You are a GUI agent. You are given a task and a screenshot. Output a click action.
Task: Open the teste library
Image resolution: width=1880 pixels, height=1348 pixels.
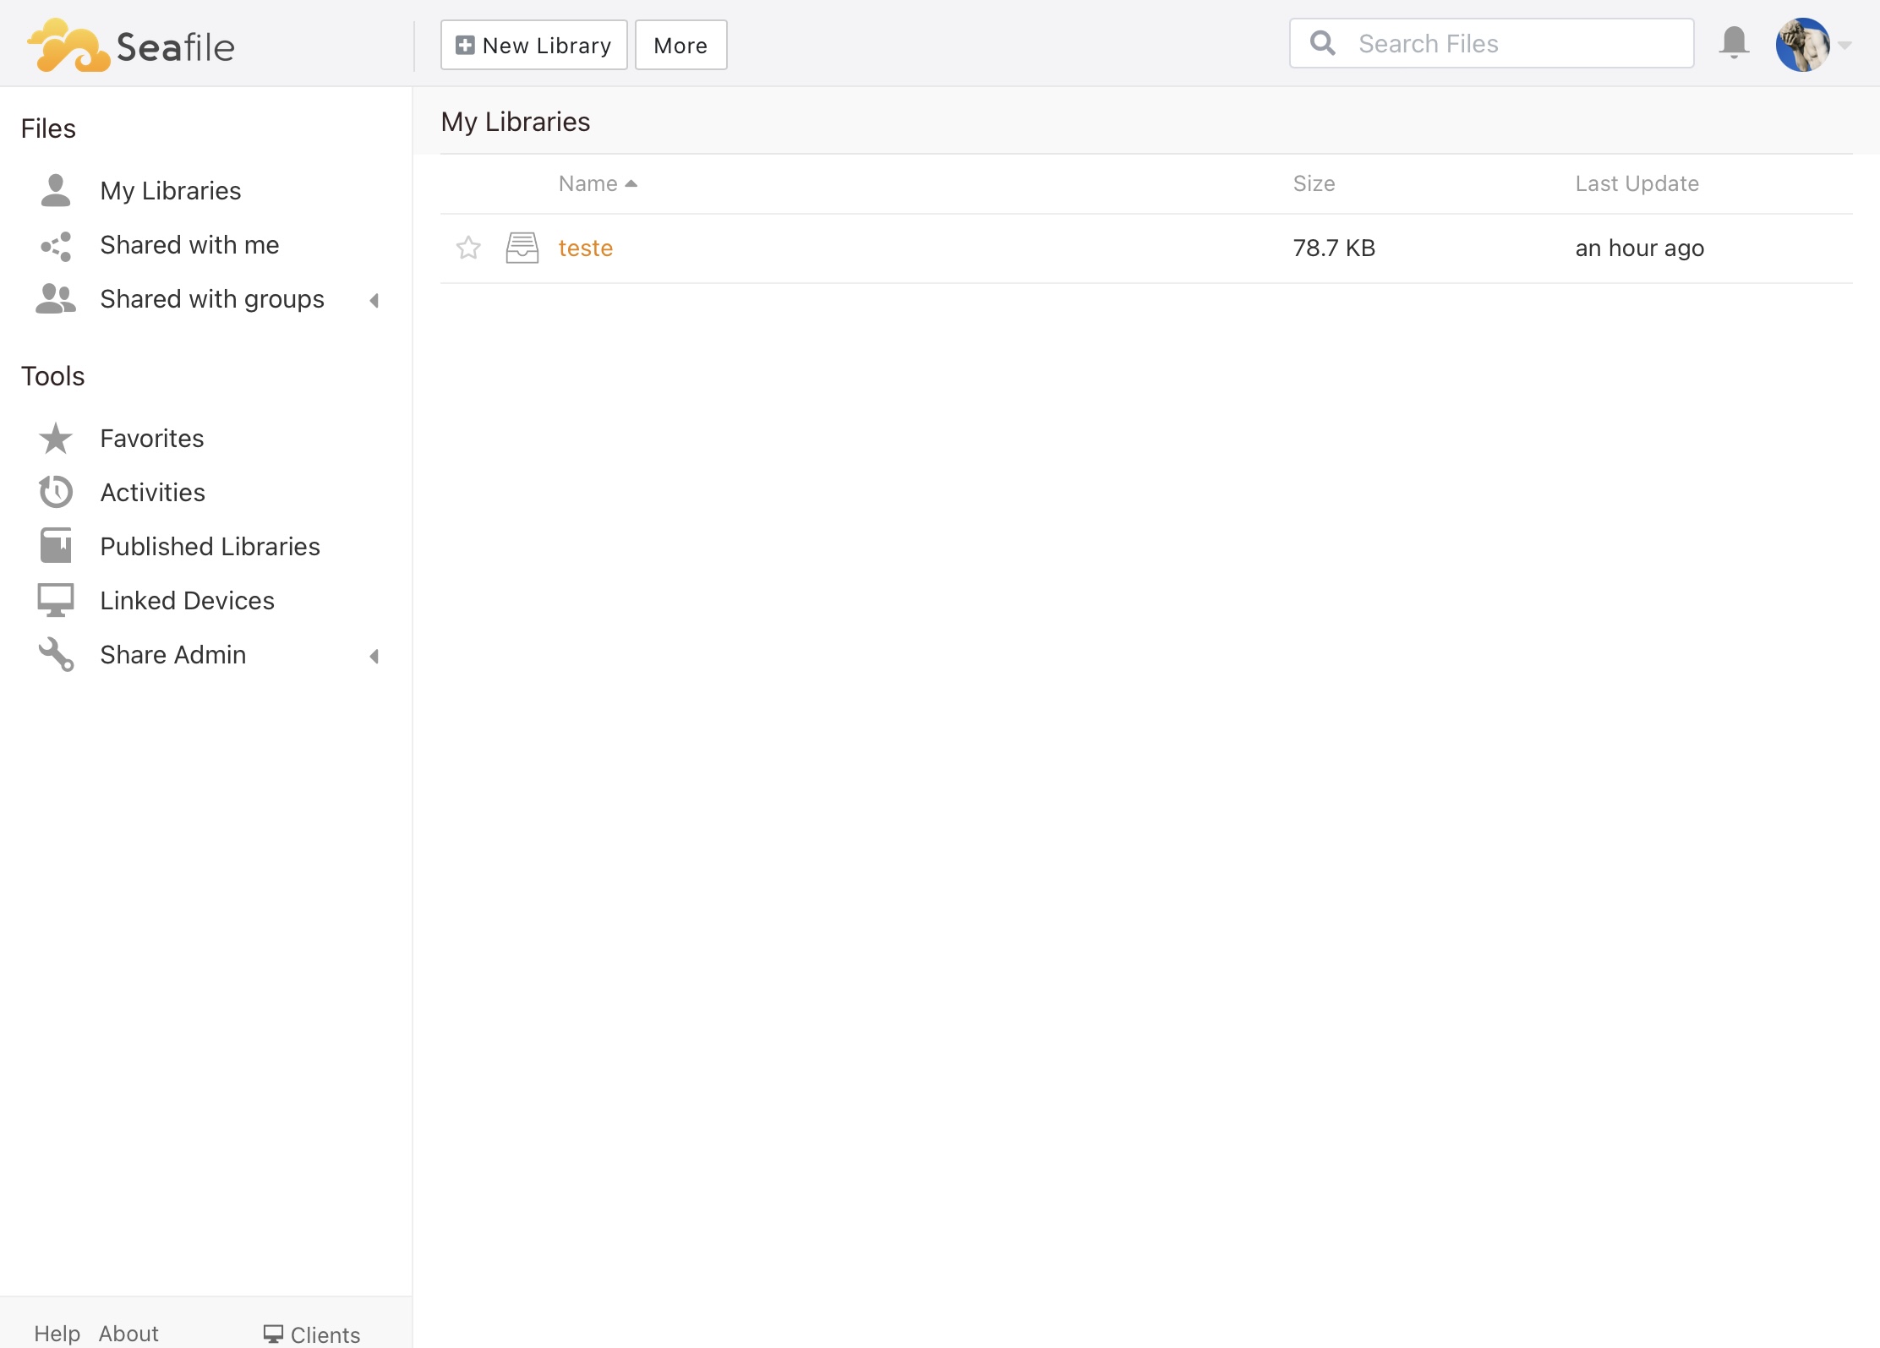pyautogui.click(x=585, y=248)
